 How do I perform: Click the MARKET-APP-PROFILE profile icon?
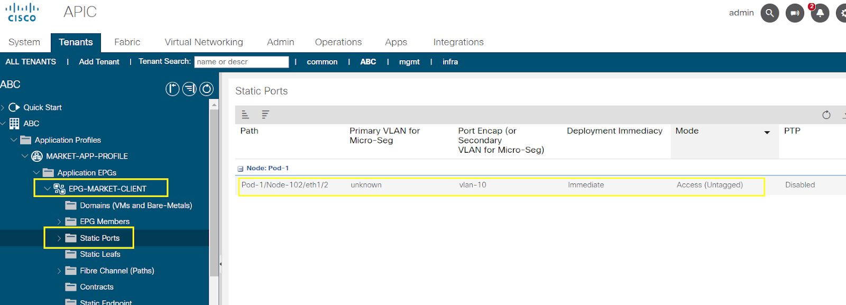(x=37, y=156)
